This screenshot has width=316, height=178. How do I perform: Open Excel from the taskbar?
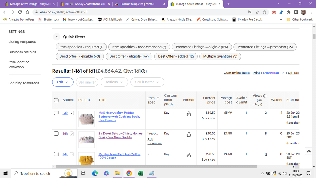point(140,173)
